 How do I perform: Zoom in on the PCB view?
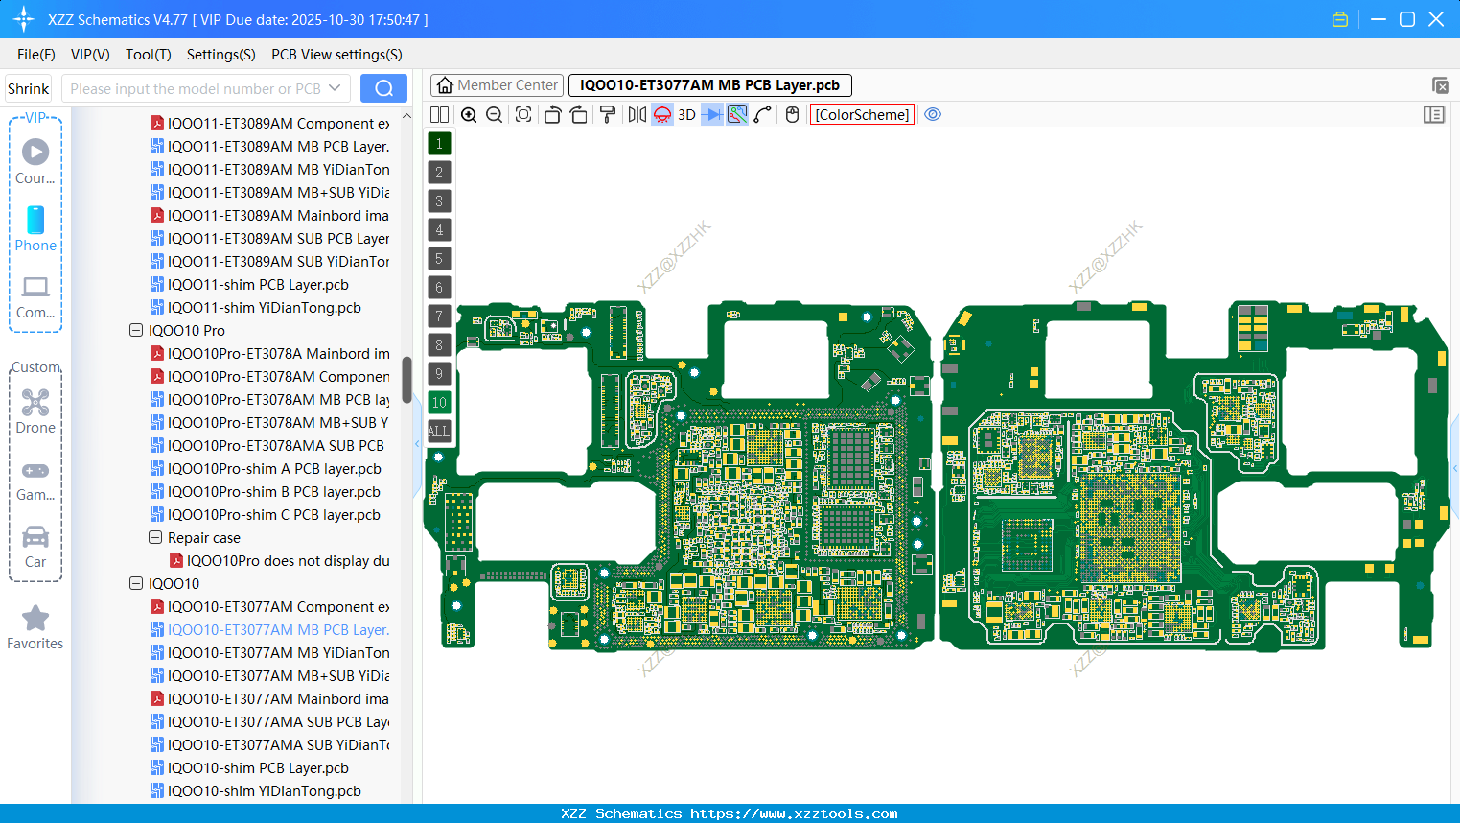(x=469, y=114)
